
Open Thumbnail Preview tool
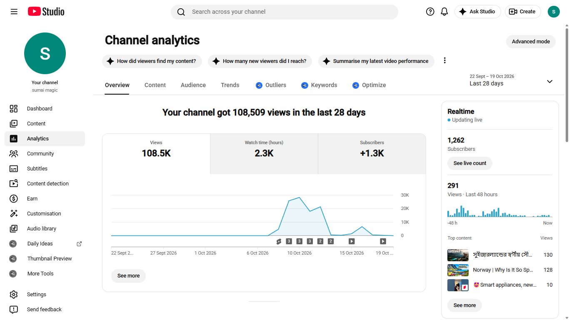[x=45, y=259]
